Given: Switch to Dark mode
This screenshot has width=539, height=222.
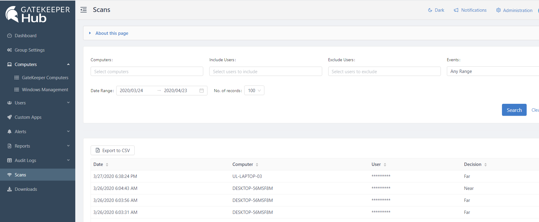Looking at the screenshot, I should [436, 10].
